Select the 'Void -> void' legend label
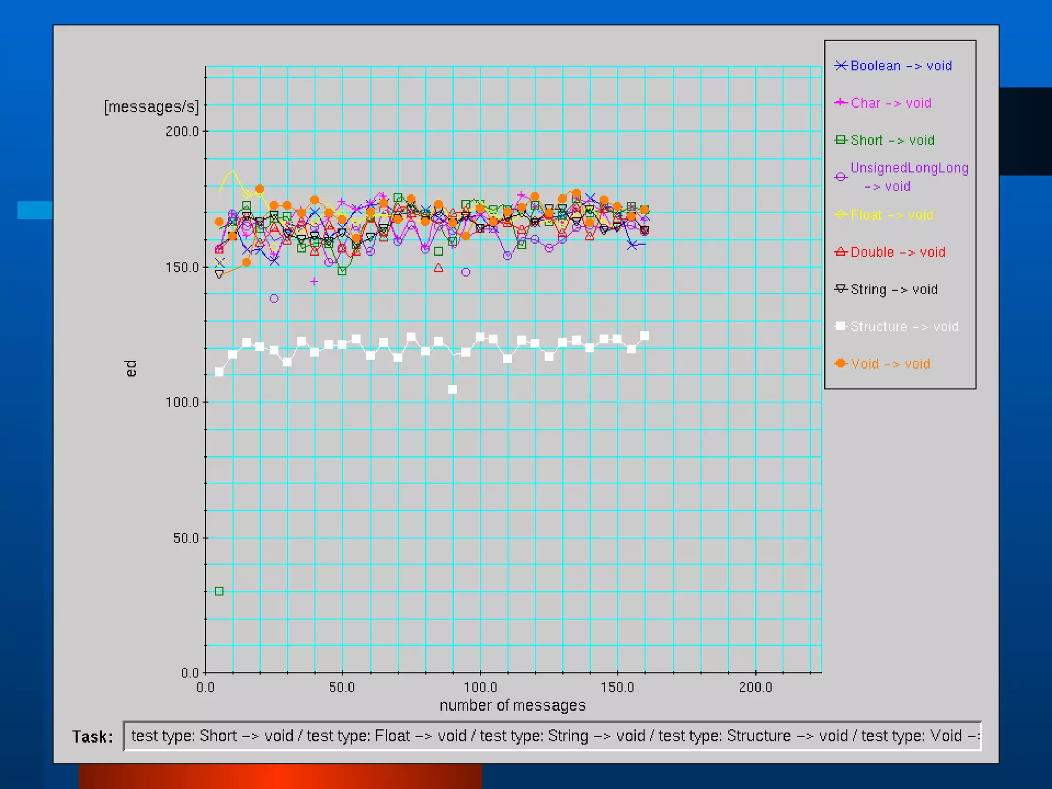Viewport: 1052px width, 789px height. 890,364
